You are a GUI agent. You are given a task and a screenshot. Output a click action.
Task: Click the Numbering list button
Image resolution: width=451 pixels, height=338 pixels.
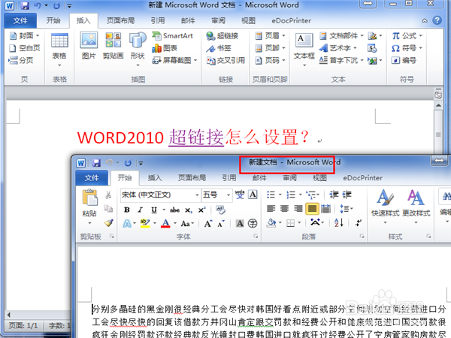pos(291,195)
